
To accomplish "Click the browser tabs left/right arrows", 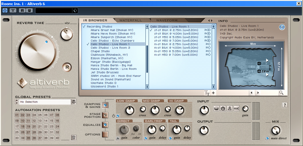I will pyautogui.click(x=210, y=20).
